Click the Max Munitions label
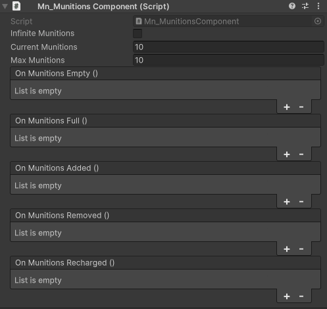The width and height of the screenshot is (327, 309). coord(38,60)
